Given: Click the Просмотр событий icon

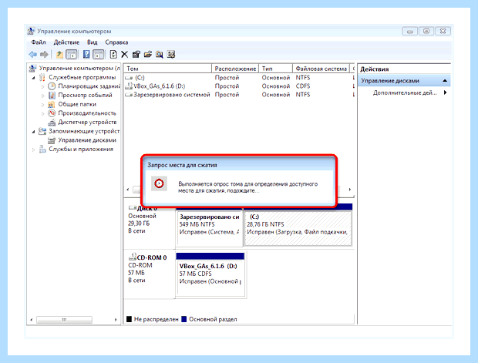Looking at the screenshot, I should point(52,95).
